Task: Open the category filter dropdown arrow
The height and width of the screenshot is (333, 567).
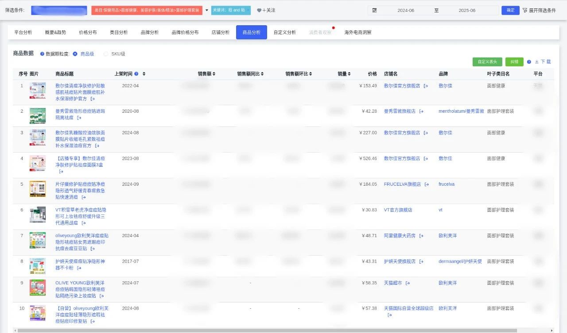Action: (206, 10)
